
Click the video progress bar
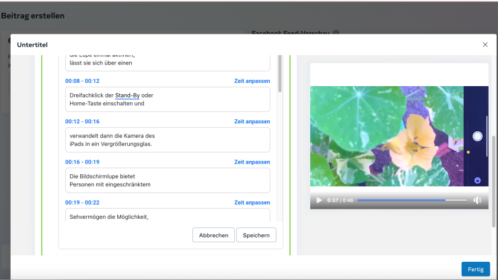[412, 200]
